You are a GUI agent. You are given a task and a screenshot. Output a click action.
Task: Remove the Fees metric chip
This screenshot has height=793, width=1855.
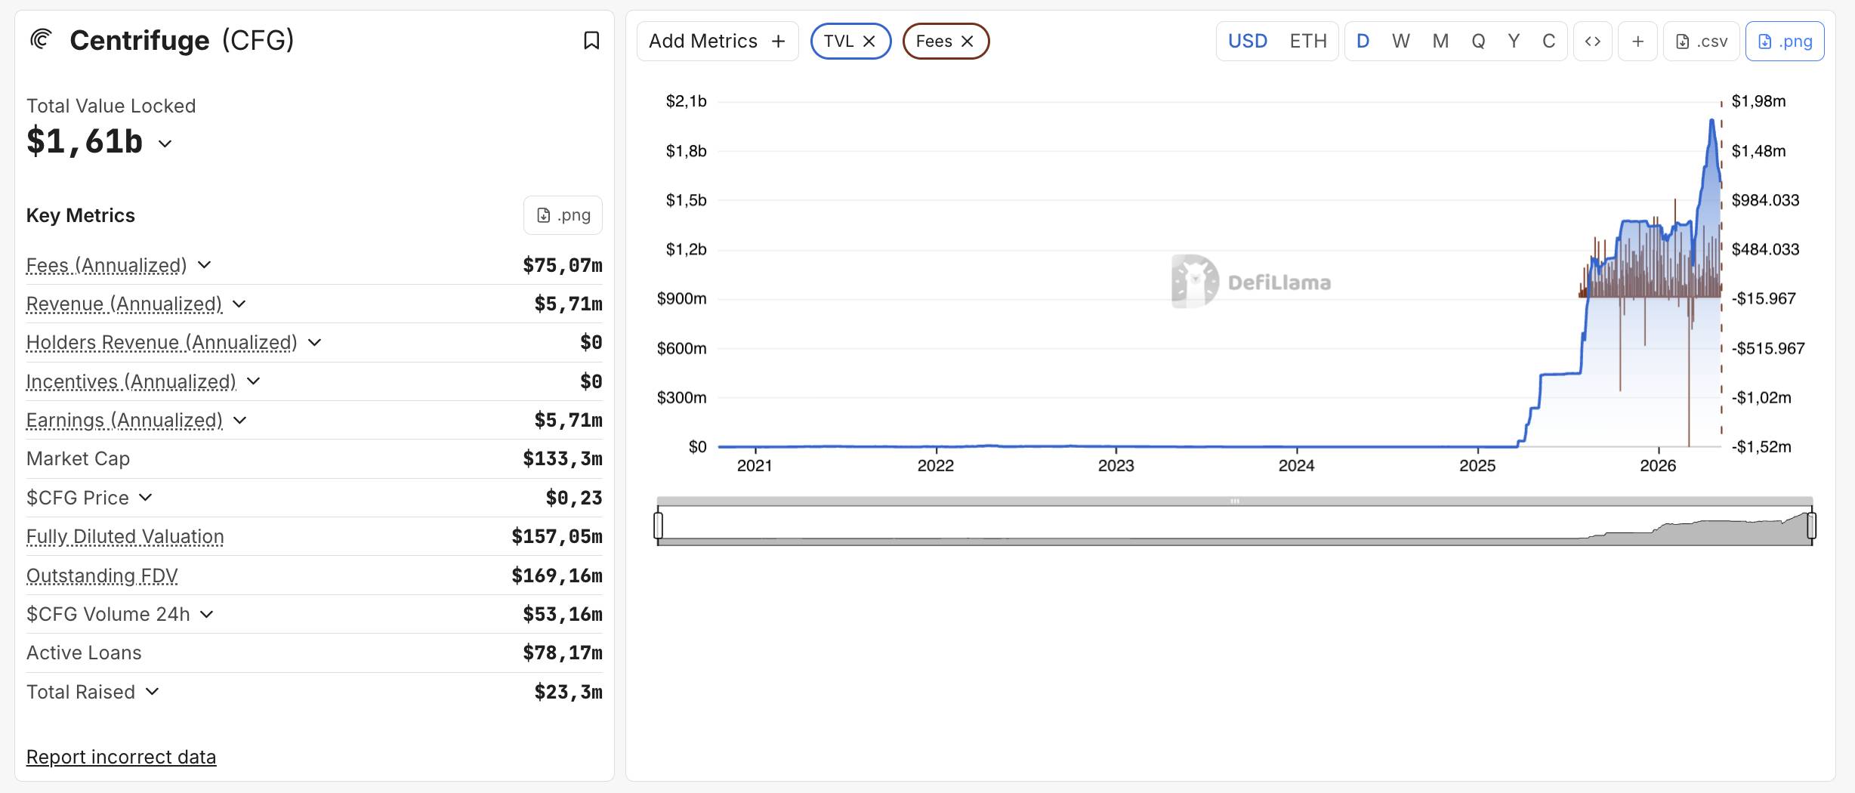coord(967,41)
